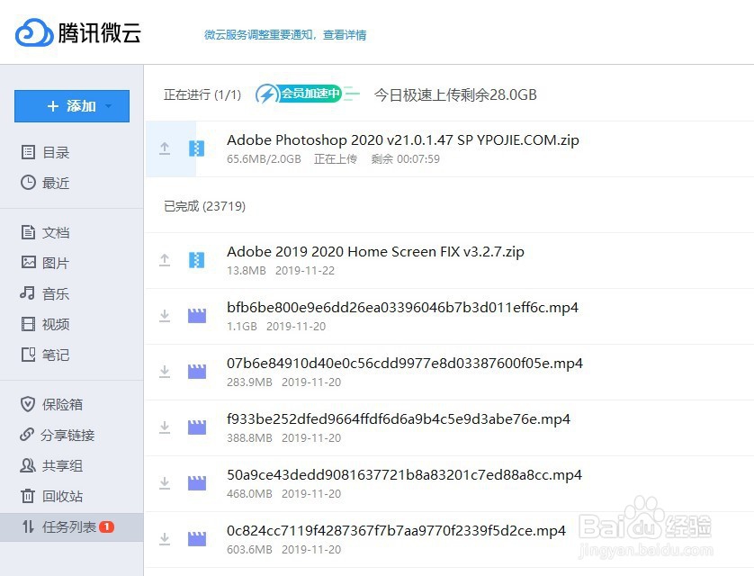Viewport: 754px width, 576px height.
Task: Click download arrow of 50a9ce43dedd9081 mp4
Action: pos(165,482)
